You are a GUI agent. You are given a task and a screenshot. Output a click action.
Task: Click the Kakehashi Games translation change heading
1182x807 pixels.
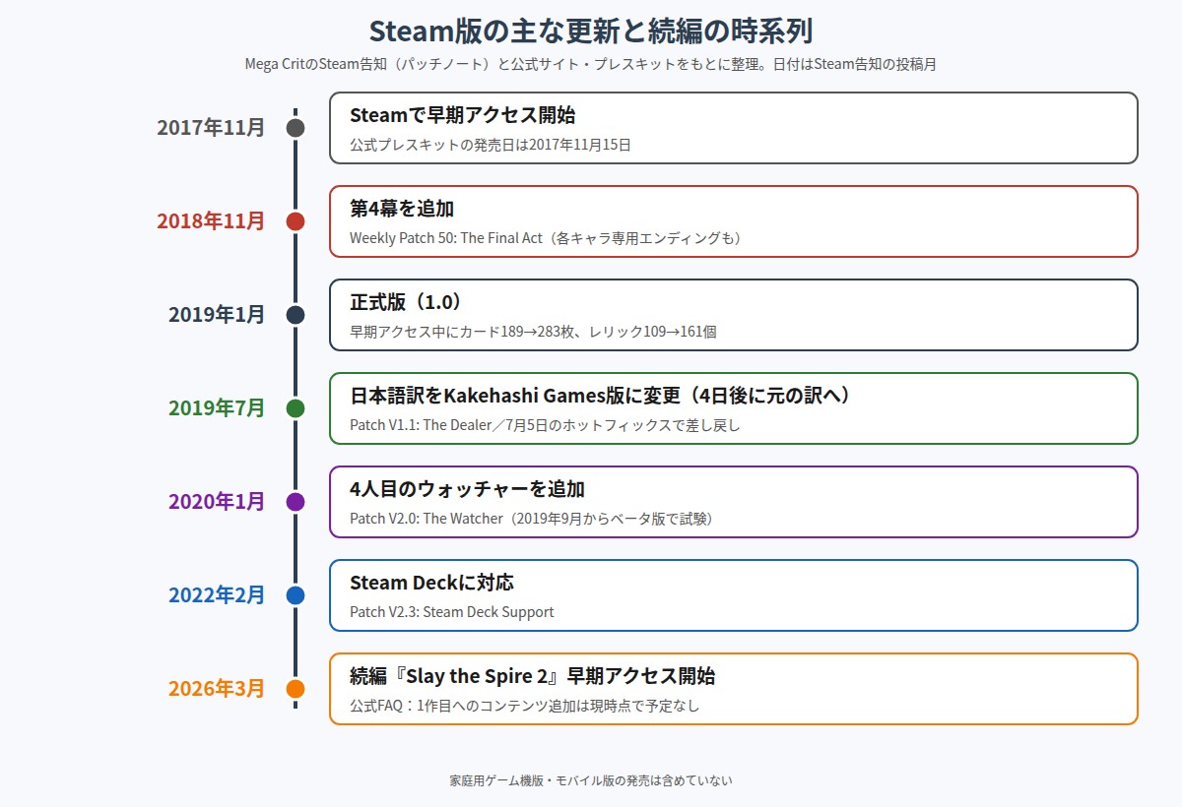coord(600,396)
